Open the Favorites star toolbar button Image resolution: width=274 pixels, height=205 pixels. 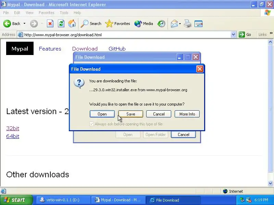117,24
